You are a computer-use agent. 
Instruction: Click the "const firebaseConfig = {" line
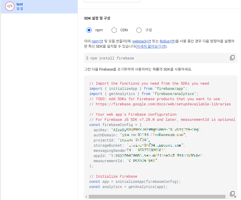[x=115, y=125]
